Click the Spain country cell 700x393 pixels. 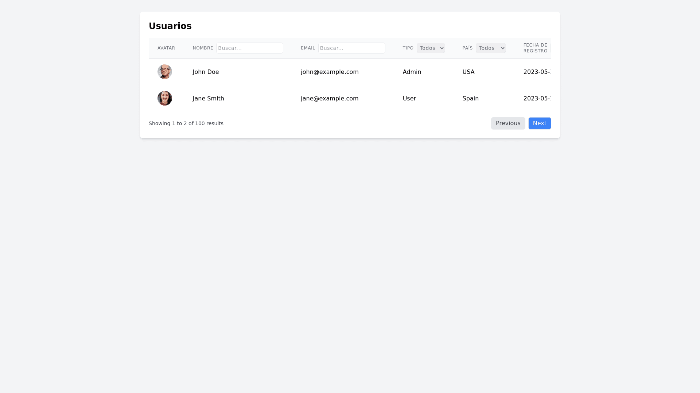[470, 99]
